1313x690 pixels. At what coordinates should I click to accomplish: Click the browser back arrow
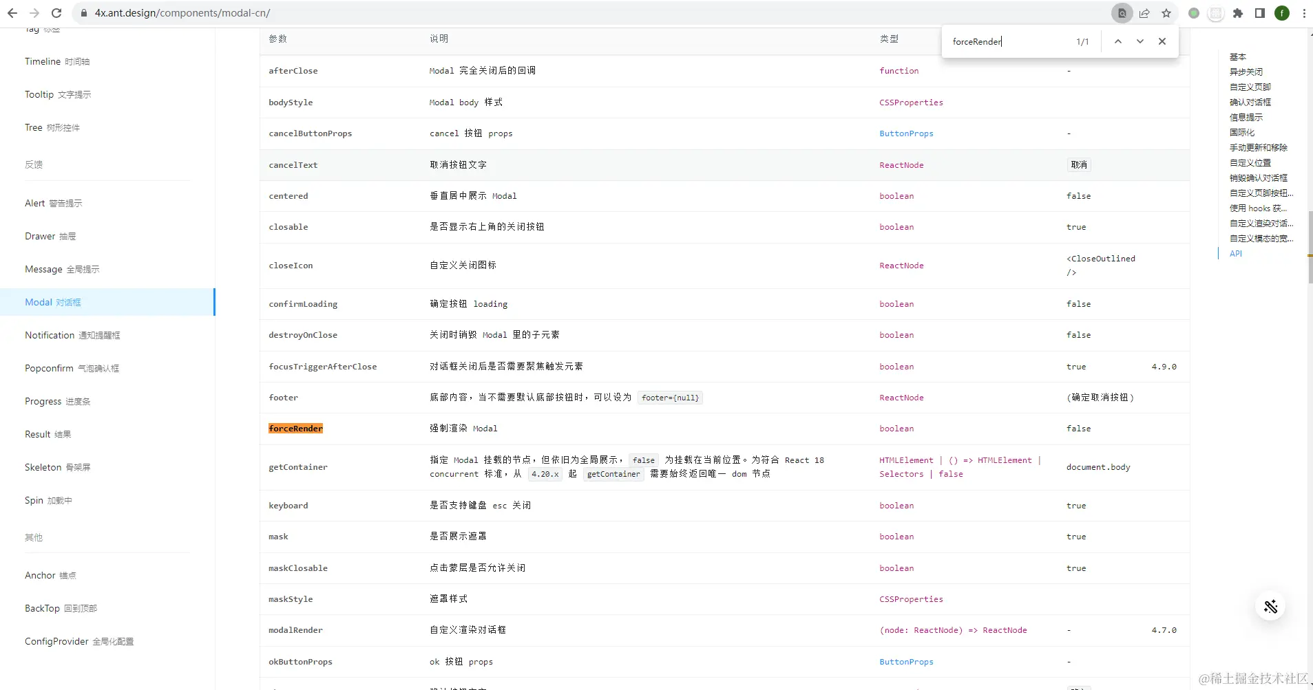12,13
